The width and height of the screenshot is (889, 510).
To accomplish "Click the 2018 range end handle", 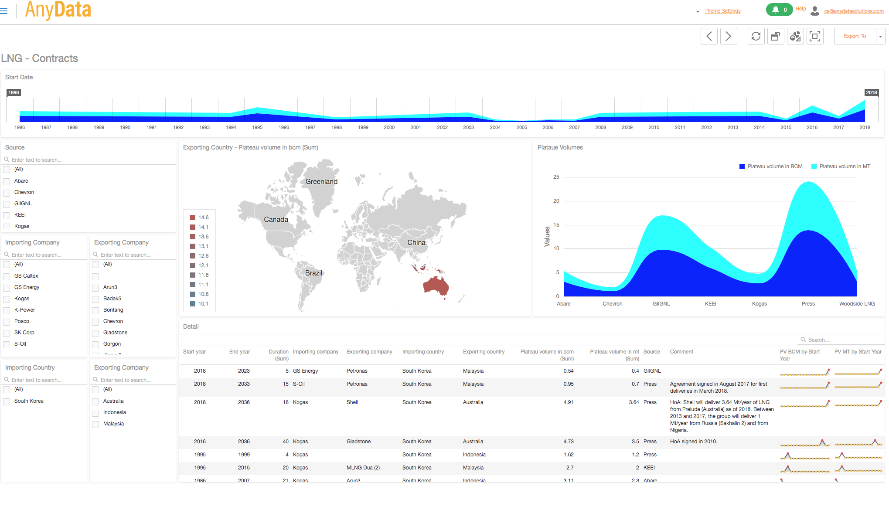I will coord(871,92).
